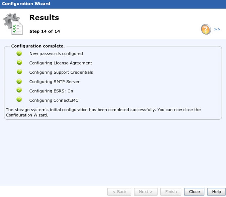The height and width of the screenshot is (197, 226).
Task: Select the 'Configuring ESRS: On' text
Action: coord(51,91)
